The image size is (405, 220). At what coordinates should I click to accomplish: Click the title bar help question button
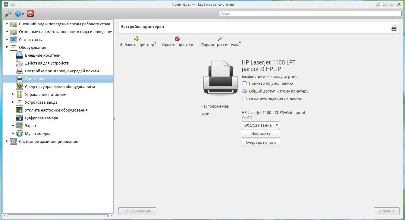[x=378, y=4]
